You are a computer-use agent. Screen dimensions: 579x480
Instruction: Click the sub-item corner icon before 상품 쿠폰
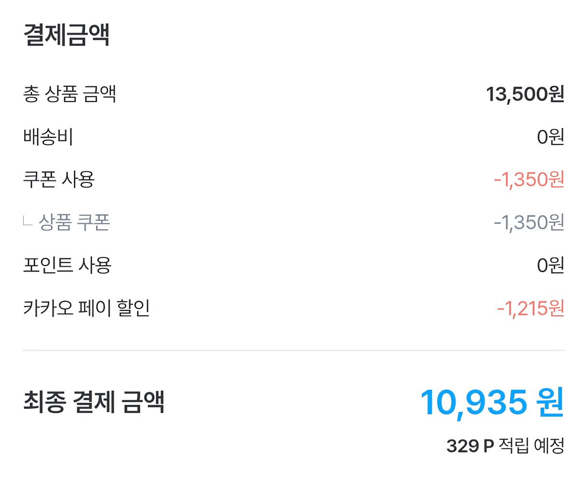coord(28,221)
